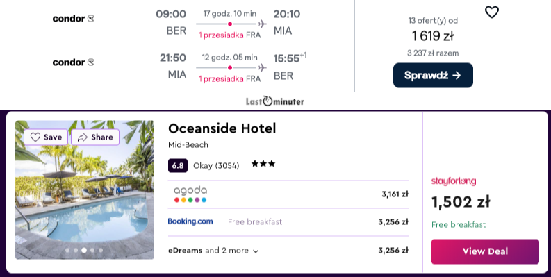Click the Lastminuter logo

(x=274, y=101)
